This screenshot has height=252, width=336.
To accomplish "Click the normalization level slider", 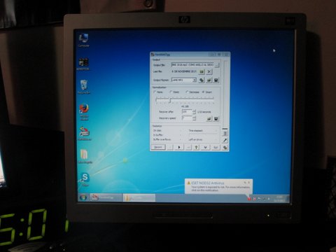I will (185, 100).
